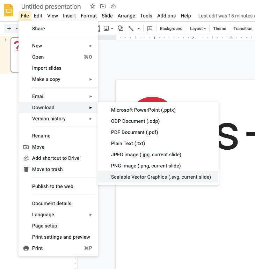Download current slide as Scalable Vector Graphics
The width and height of the screenshot is (255, 269).
tap(158, 177)
